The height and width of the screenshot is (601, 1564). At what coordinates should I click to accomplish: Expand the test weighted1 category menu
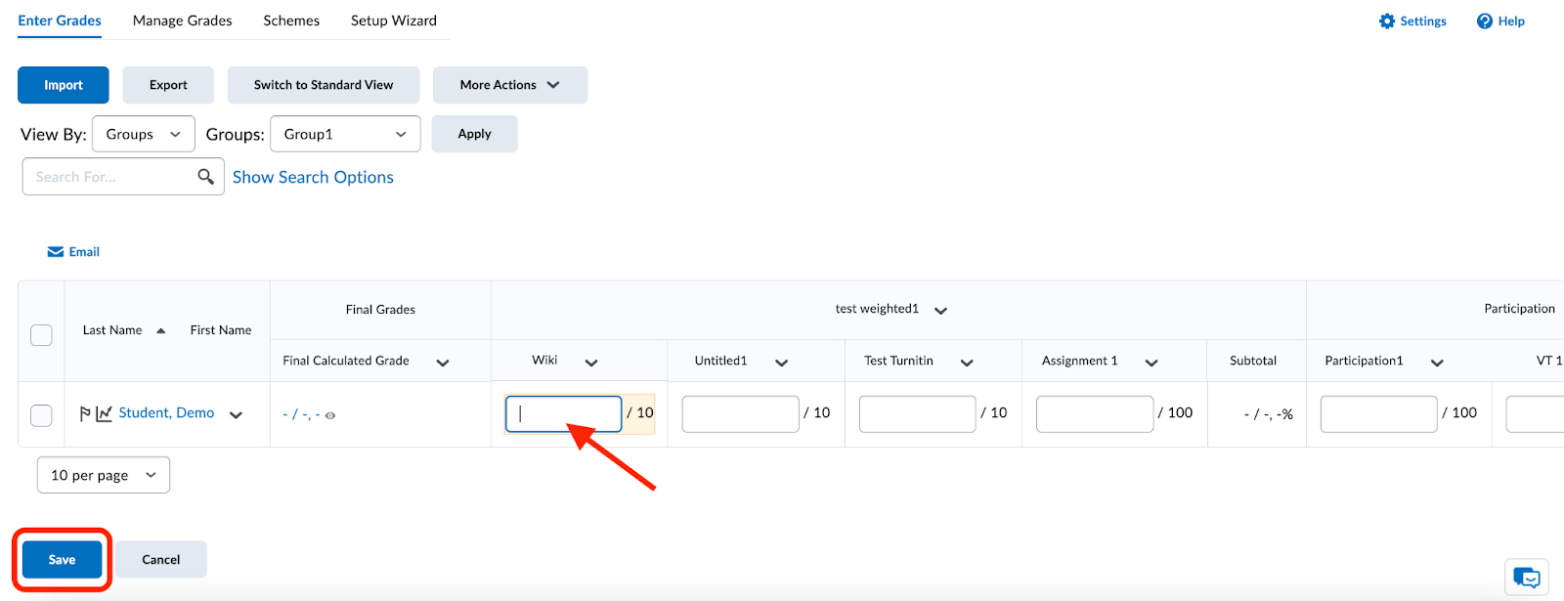point(940,311)
